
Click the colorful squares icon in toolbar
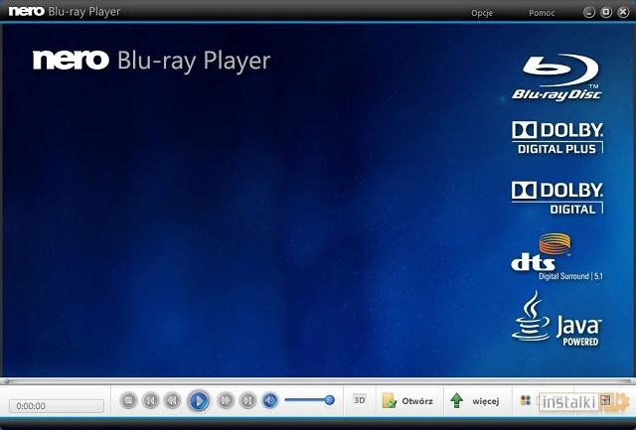point(525,401)
